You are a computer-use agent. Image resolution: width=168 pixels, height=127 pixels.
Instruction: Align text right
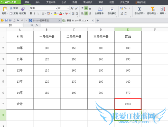[x=90, y=13]
